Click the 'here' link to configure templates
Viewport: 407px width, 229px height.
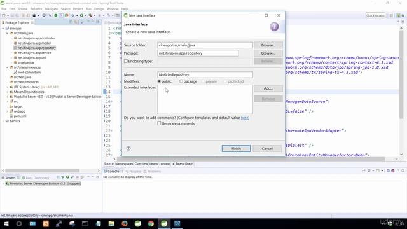coord(245,118)
